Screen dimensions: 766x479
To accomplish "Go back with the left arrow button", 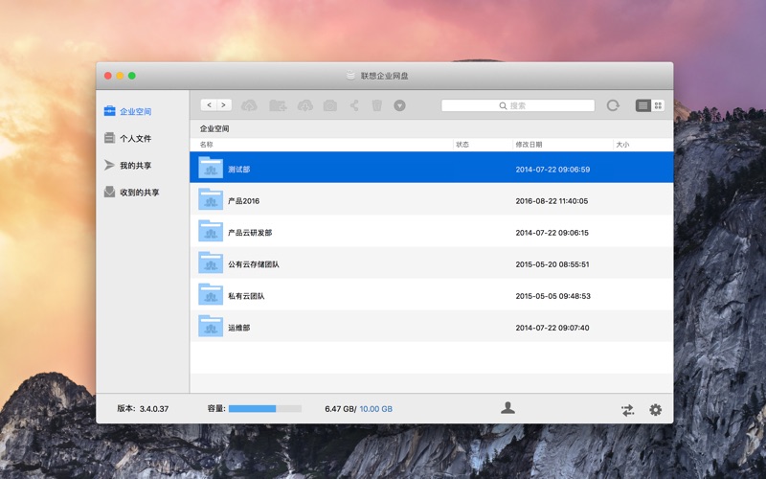I will 209,105.
